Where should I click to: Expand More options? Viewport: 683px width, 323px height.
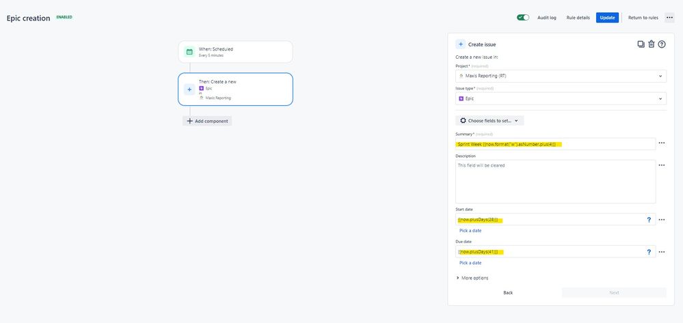(472, 278)
